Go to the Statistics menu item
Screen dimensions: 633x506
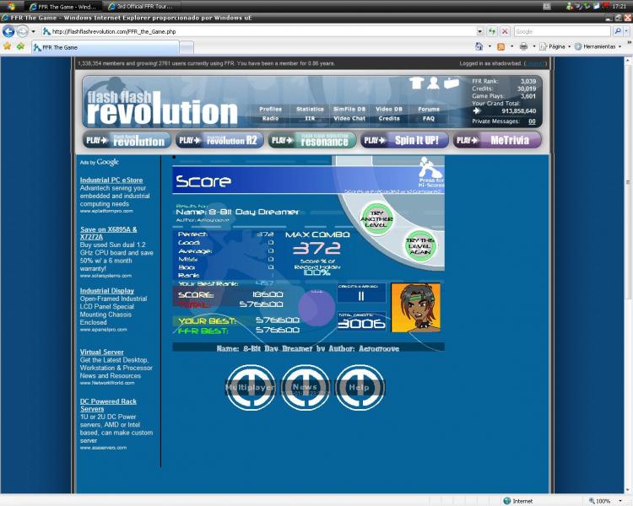(x=310, y=109)
